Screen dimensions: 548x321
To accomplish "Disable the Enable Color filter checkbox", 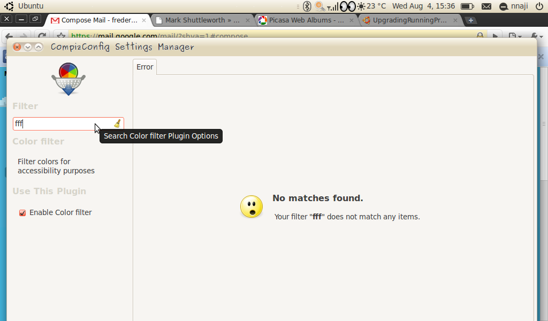I will (x=22, y=213).
